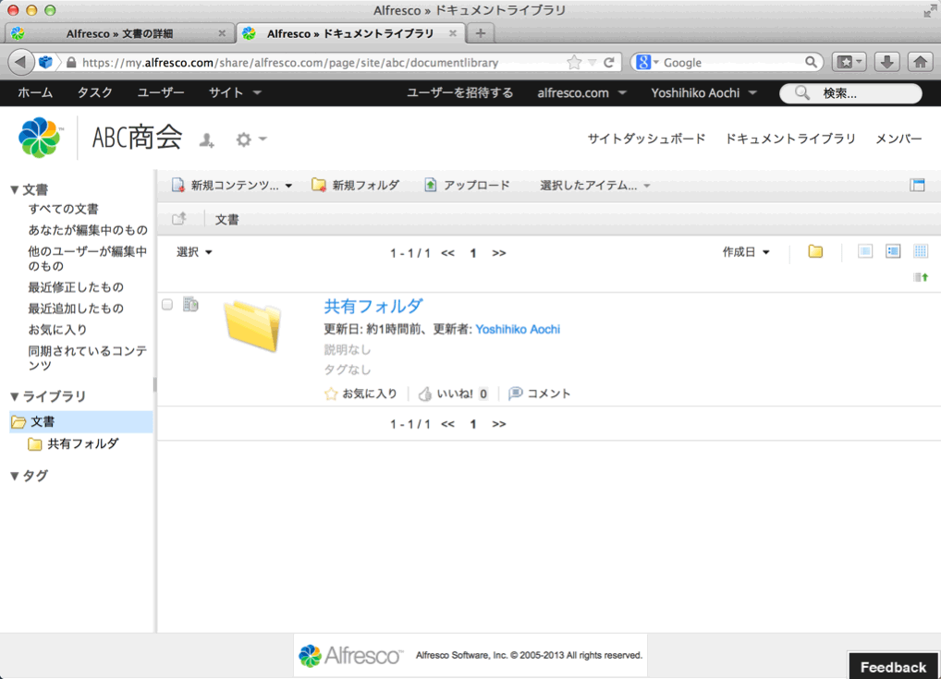The image size is (941, 679).
Task: Switch to gallery grid view icon
Action: pos(921,251)
